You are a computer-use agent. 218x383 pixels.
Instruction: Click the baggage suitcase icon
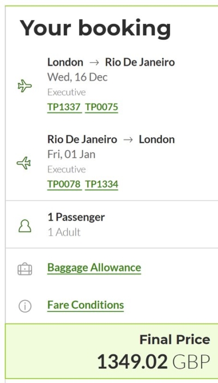coord(25,269)
